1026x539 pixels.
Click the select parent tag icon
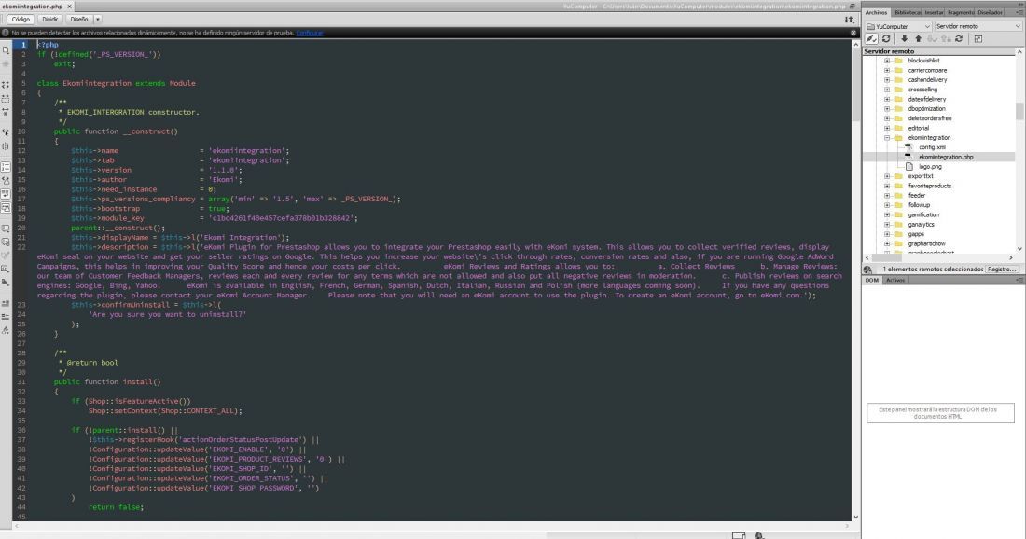pyautogui.click(x=6, y=132)
